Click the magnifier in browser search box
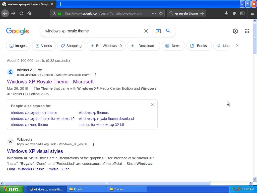Image resolution: width=257 pixels, height=193 pixels. [x=171, y=13]
